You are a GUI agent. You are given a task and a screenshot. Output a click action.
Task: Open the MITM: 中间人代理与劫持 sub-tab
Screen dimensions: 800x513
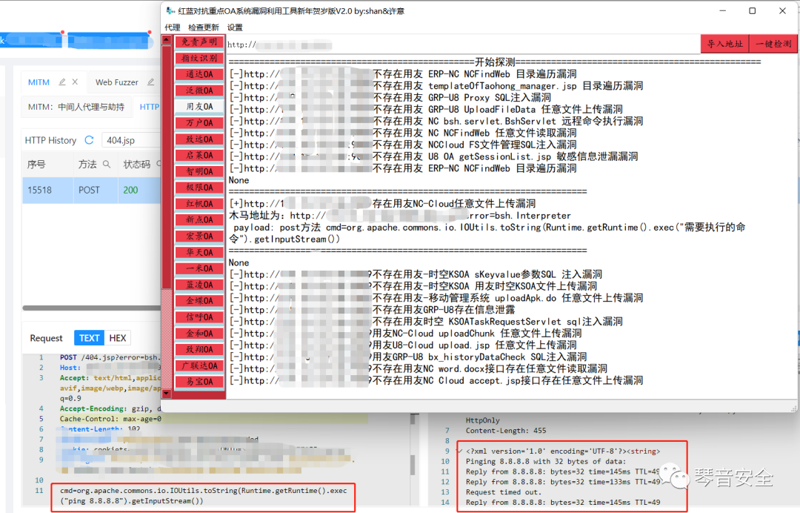(76, 107)
